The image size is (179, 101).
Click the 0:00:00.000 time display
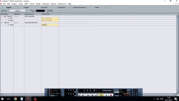point(107,91)
